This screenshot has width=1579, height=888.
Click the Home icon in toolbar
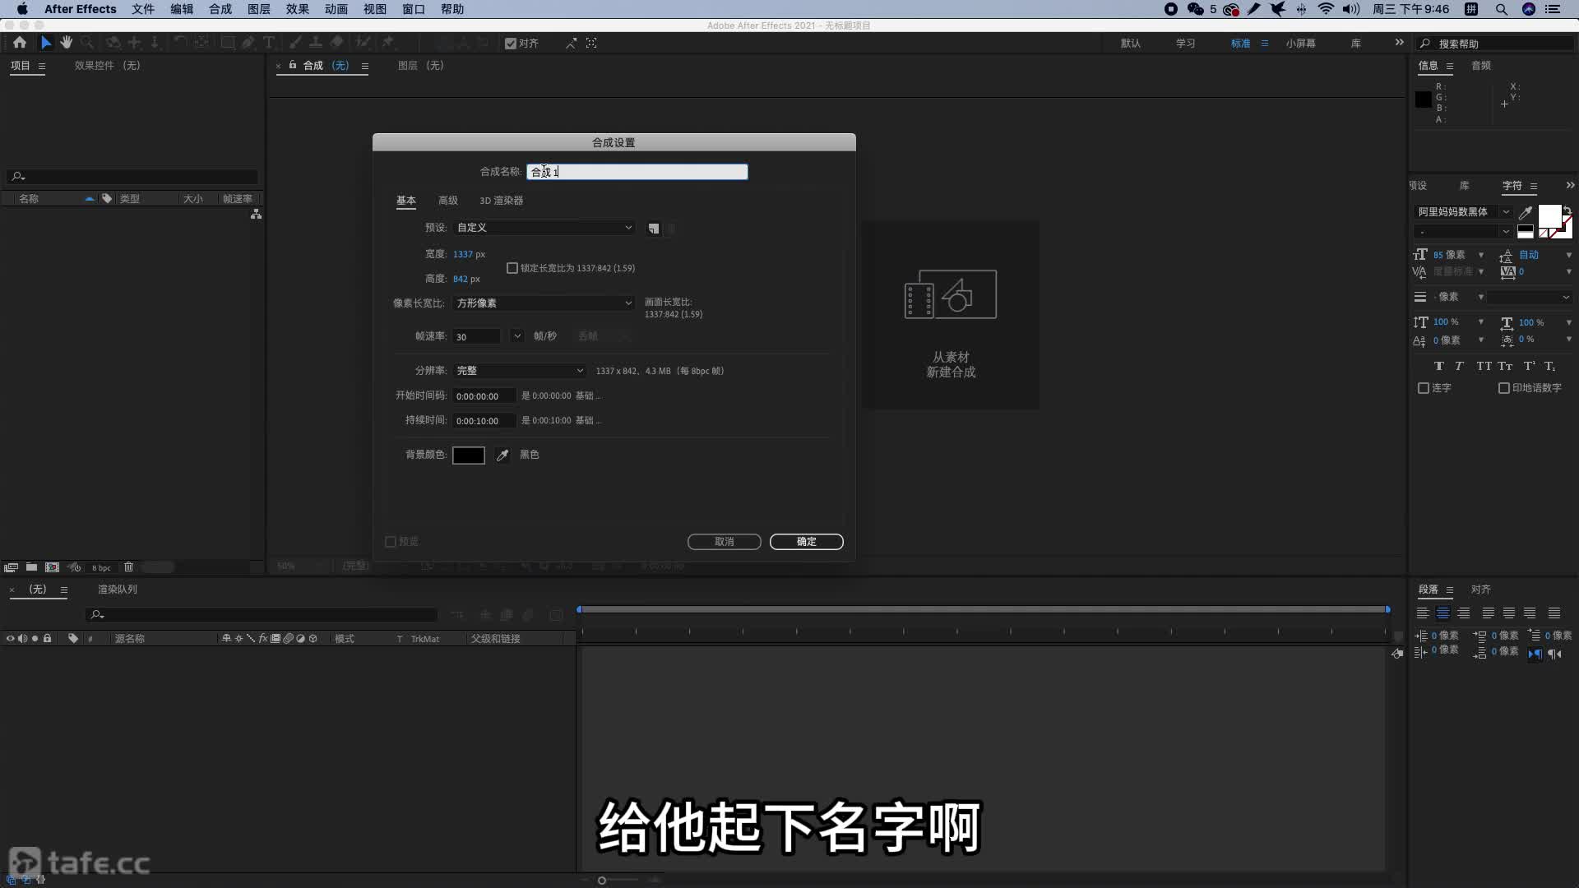coord(20,43)
